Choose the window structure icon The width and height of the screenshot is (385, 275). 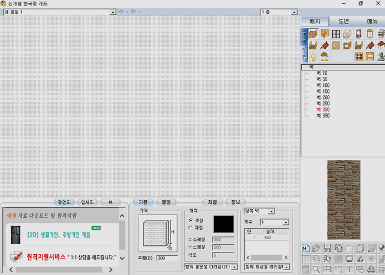pos(335,34)
